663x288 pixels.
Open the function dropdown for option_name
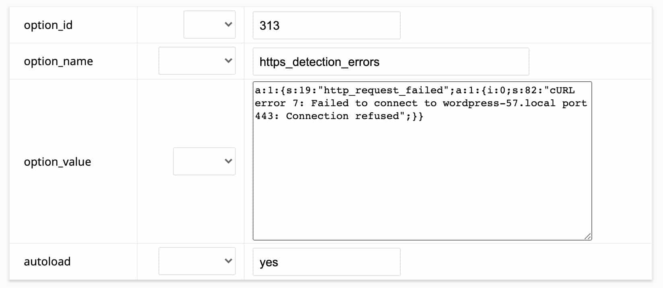197,61
